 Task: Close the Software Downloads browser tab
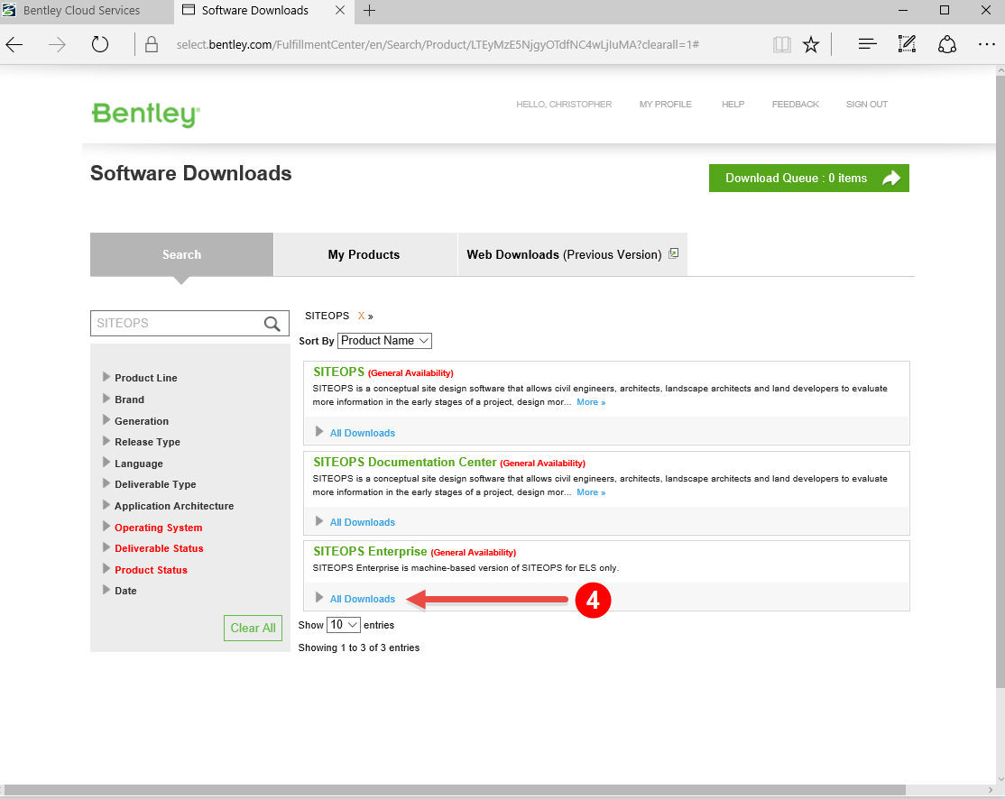tap(340, 10)
